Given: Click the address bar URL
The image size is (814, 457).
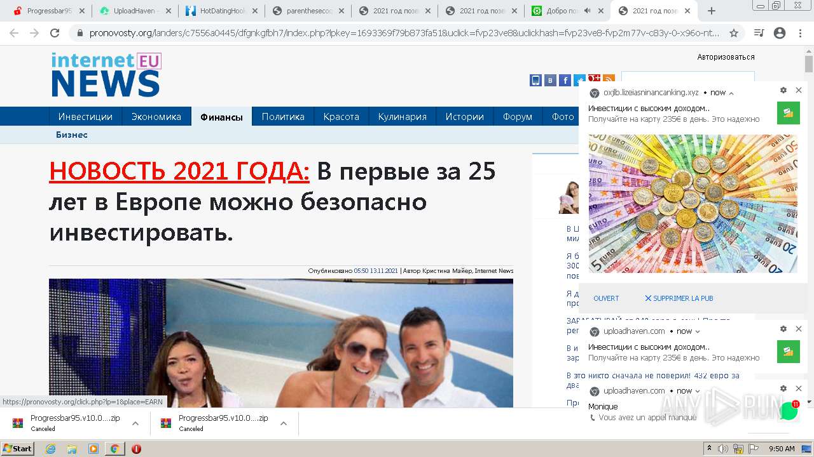Looking at the screenshot, I should pos(404,33).
